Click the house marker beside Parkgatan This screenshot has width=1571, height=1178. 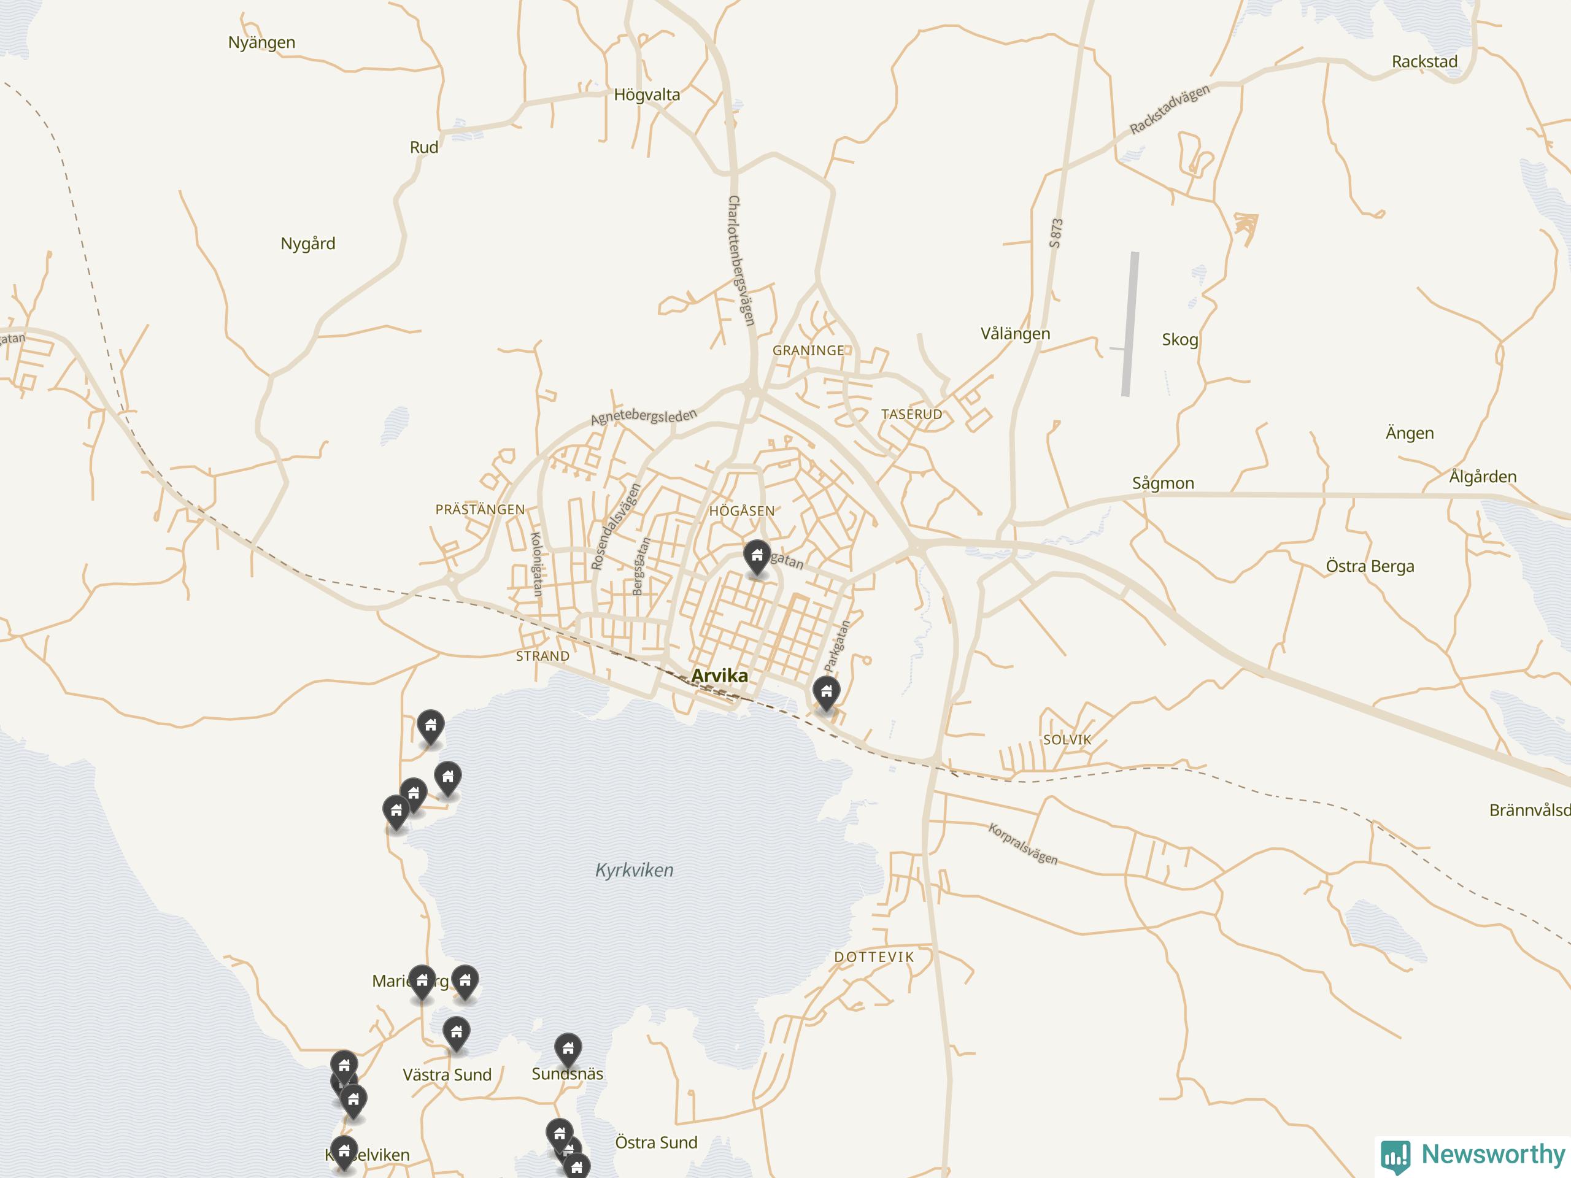pyautogui.click(x=826, y=691)
